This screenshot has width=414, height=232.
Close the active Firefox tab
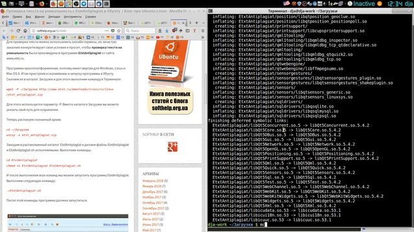pos(184,23)
